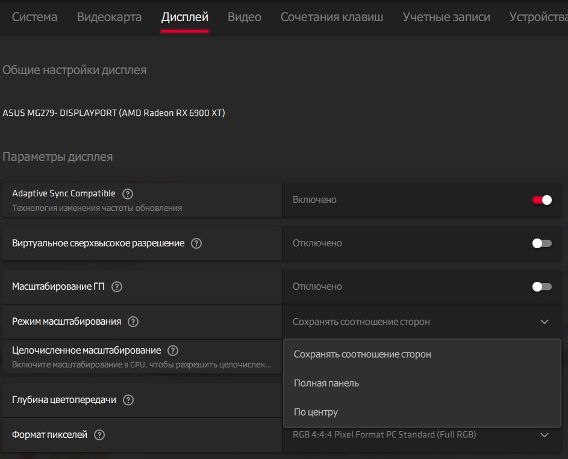Screen dimensions: 568x459
Task: Show help for Режим масштабирования
Action: 133,322
